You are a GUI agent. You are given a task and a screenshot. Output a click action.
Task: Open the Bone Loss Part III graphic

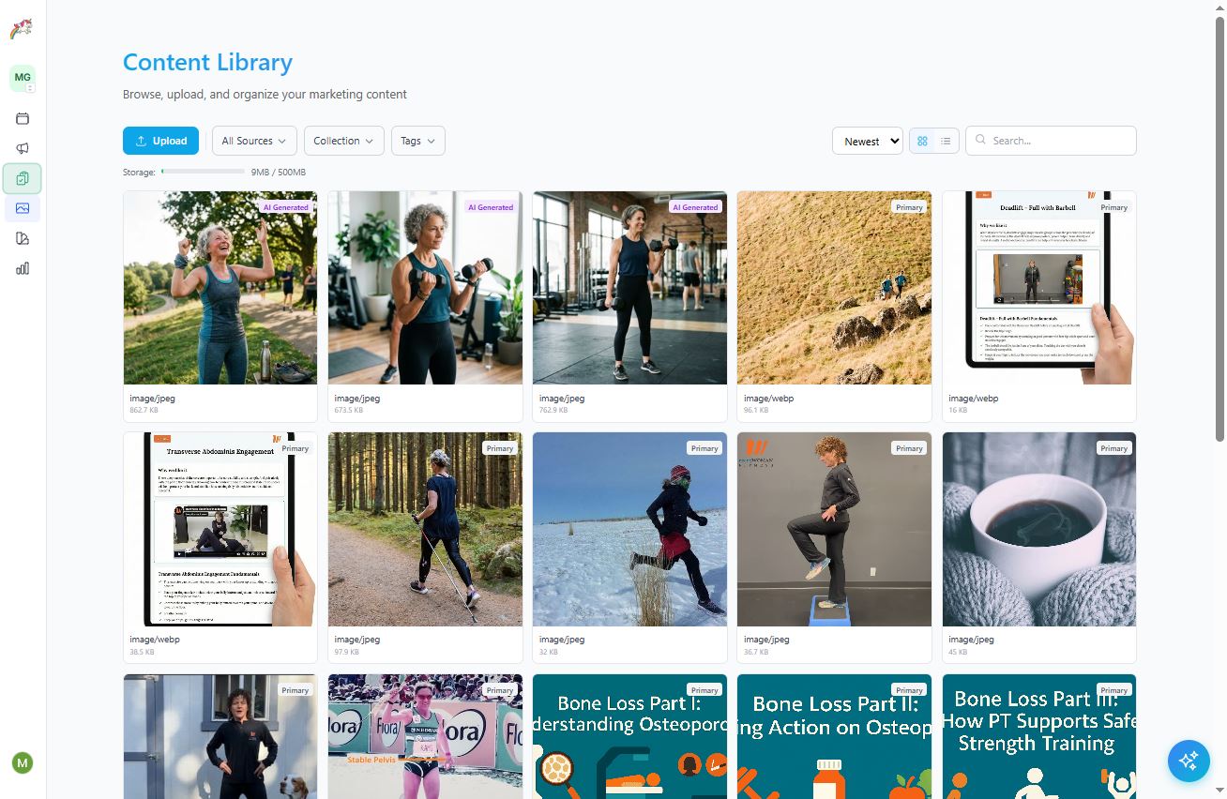coord(1039,736)
